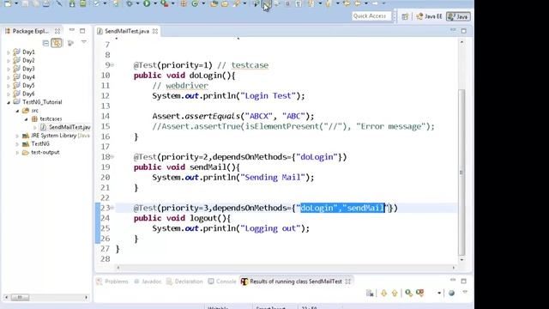
Task: Switch to the Java EE perspective
Action: (429, 16)
